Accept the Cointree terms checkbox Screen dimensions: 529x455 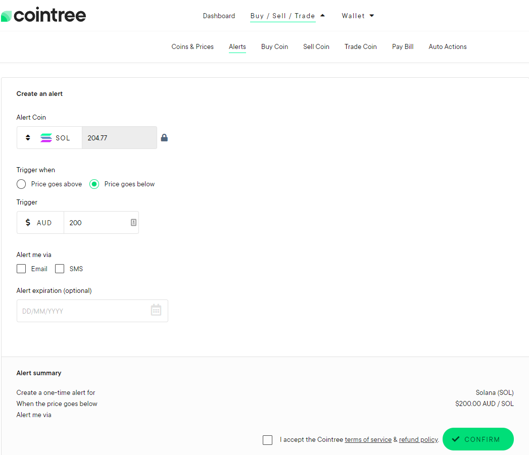click(x=268, y=440)
